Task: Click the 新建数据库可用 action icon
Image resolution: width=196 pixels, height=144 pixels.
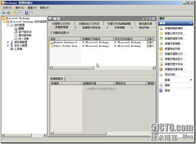Action: pyautogui.click(x=161, y=38)
